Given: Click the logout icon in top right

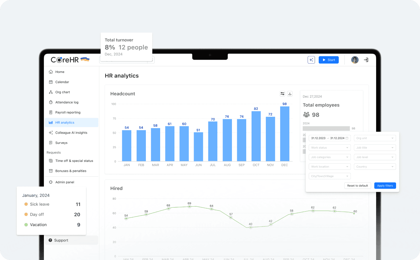Looking at the screenshot, I should tap(366, 60).
